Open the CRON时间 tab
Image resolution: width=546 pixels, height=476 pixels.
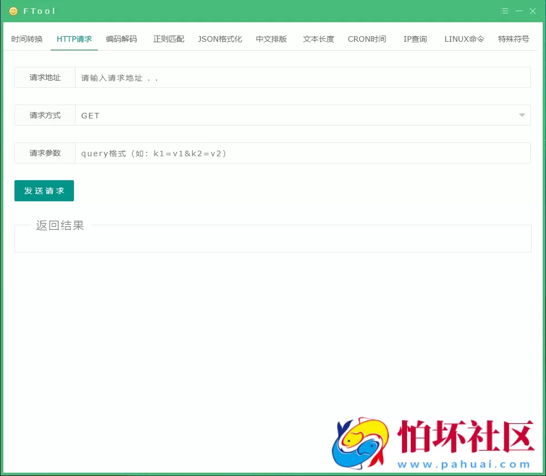coord(366,39)
